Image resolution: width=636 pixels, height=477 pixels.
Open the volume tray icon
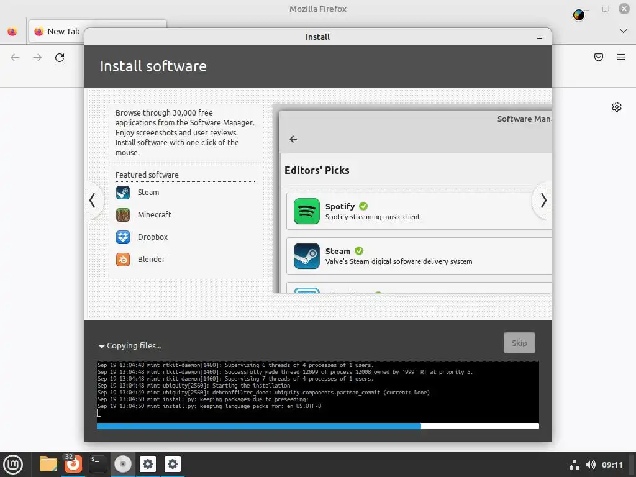pyautogui.click(x=591, y=465)
